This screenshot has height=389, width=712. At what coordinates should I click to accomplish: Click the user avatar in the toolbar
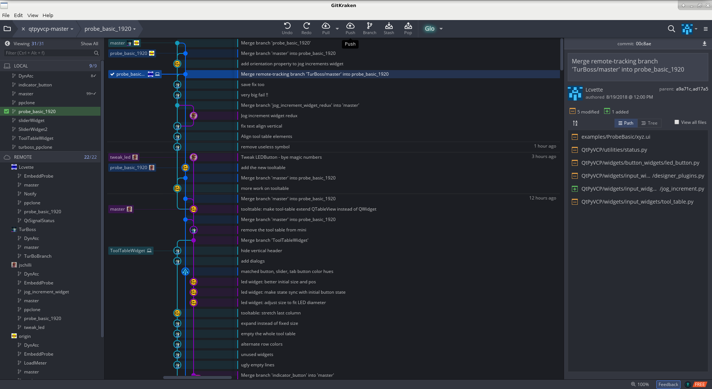pos(687,29)
